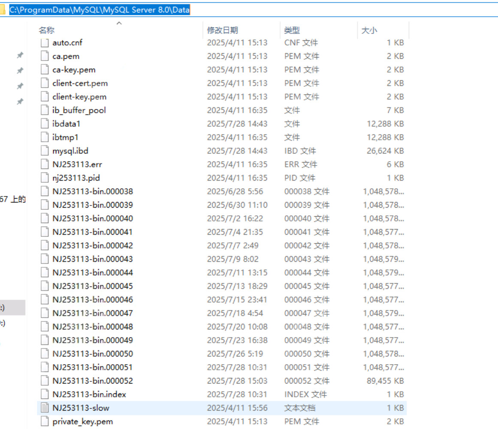Select the private_key.pem file icon
This screenshot has height=438, width=498.
(x=45, y=422)
